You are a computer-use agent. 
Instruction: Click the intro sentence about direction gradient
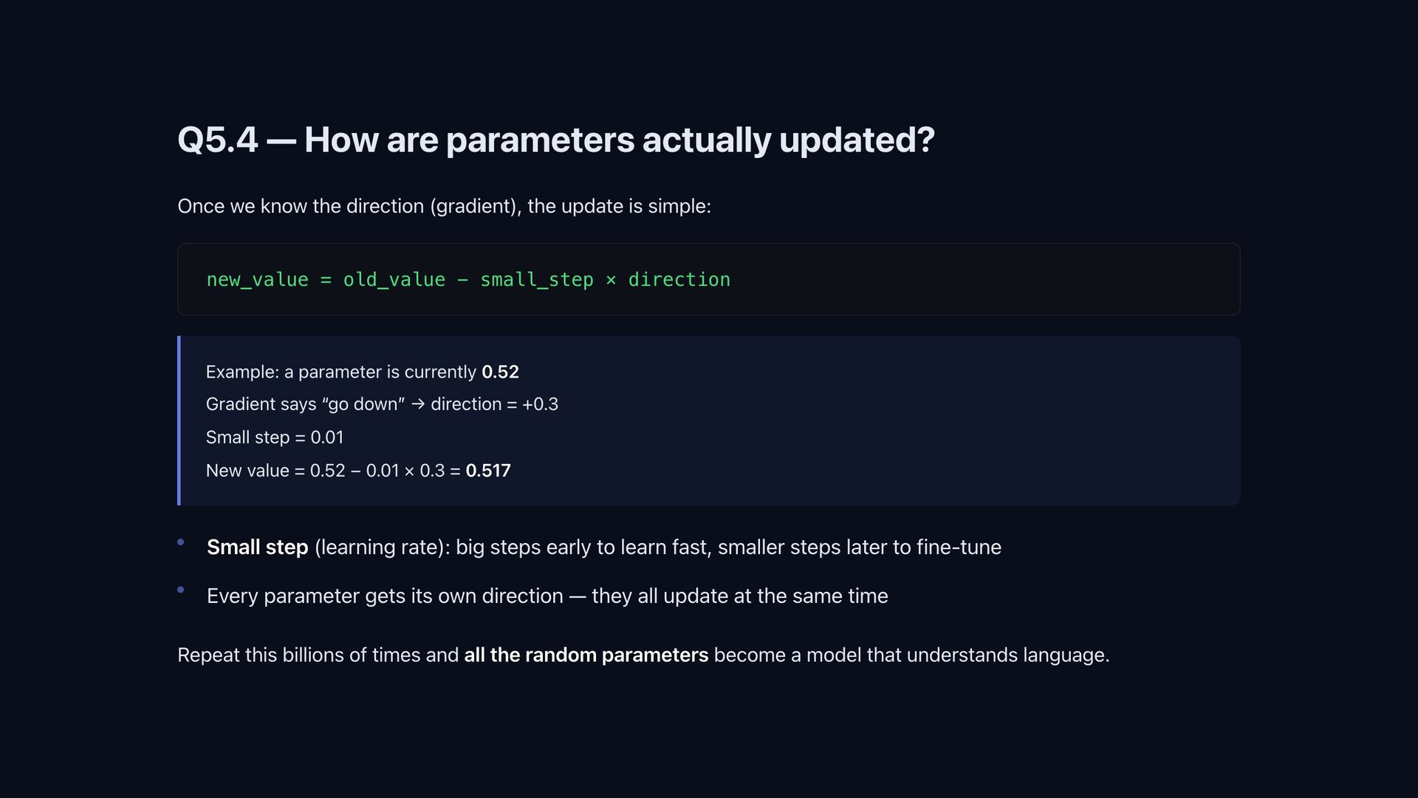coord(444,206)
